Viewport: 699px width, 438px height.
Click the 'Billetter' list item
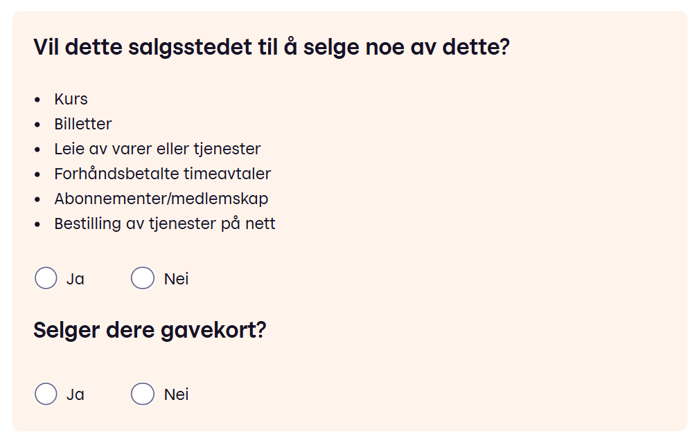tap(83, 124)
